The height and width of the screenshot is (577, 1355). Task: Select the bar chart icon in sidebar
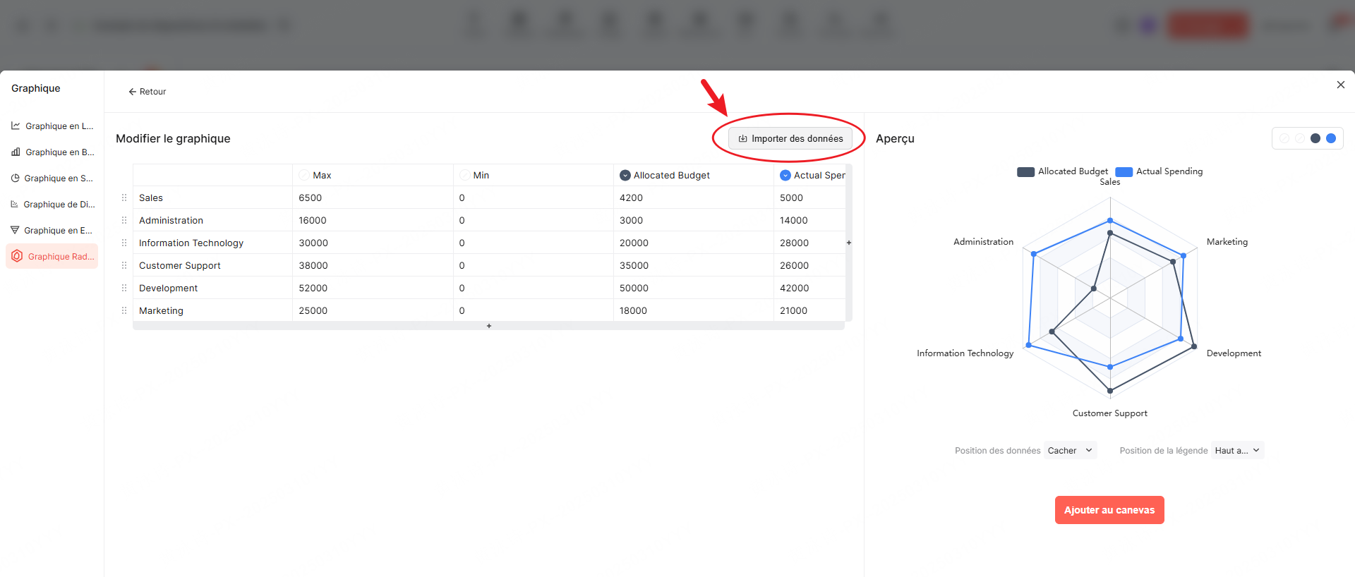(16, 152)
